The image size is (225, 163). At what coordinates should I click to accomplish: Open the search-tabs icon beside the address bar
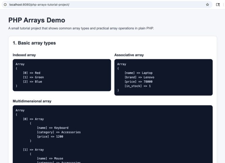click(218, 5)
